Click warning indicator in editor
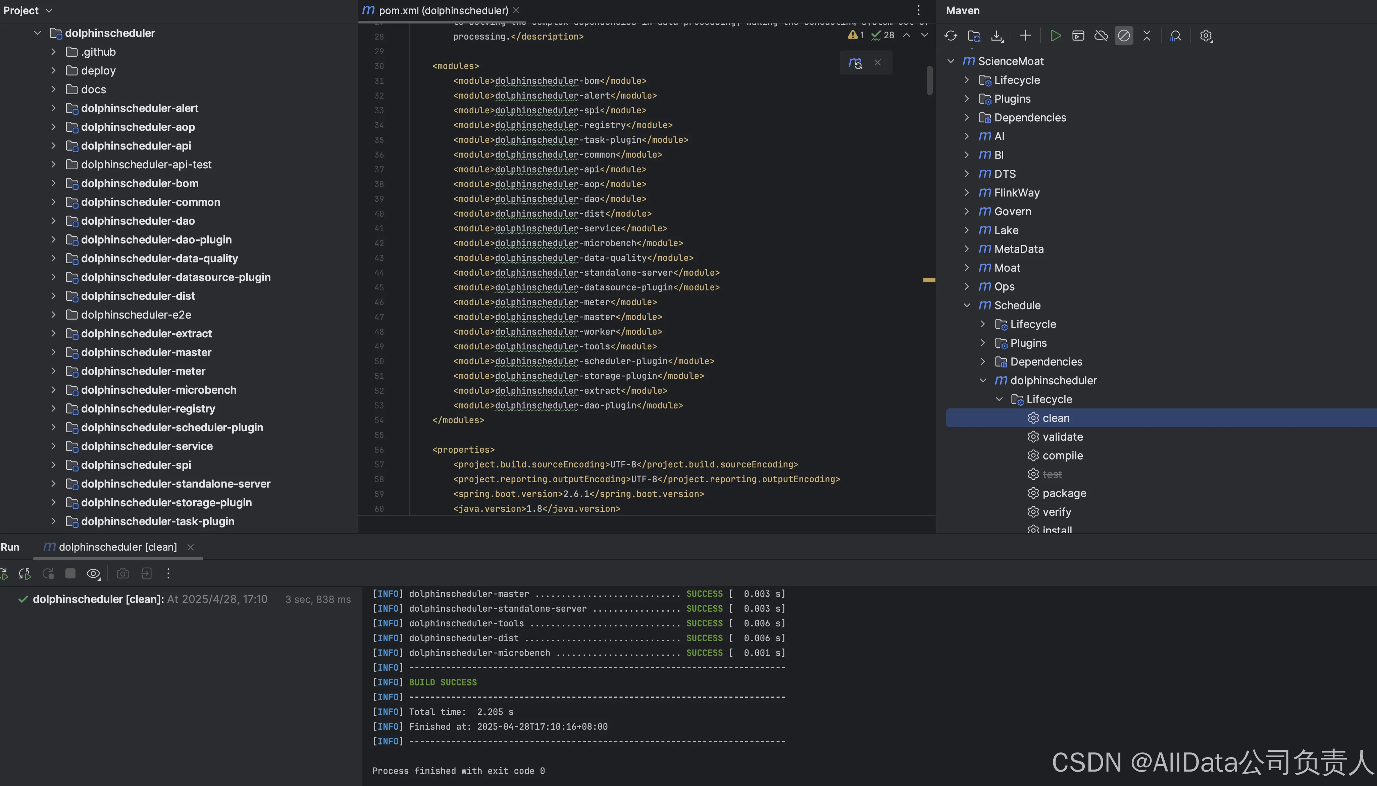Image resolution: width=1377 pixels, height=786 pixels. pos(856,35)
